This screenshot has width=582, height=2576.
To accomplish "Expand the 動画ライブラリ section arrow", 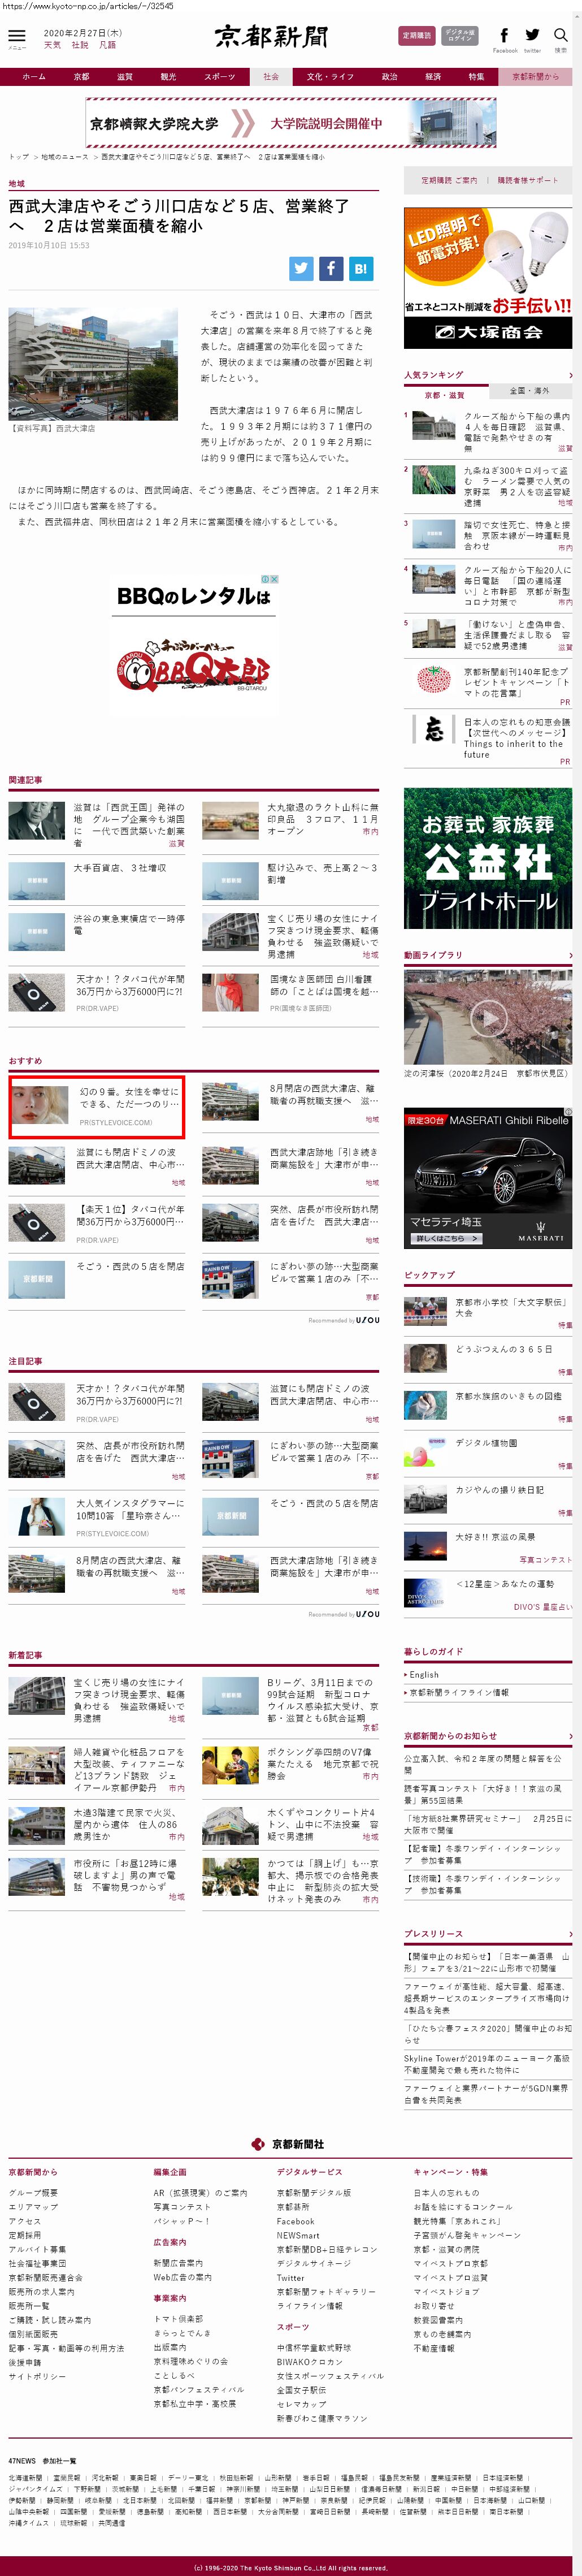I will (570, 955).
